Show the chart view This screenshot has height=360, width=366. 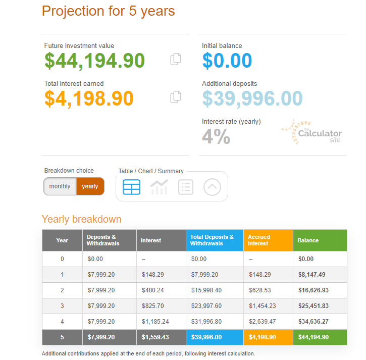(x=159, y=187)
